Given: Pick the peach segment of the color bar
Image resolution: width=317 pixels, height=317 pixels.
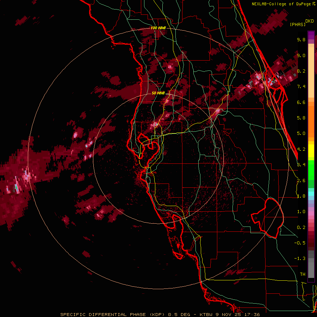Looking at the screenshot, I should pyautogui.click(x=311, y=73).
